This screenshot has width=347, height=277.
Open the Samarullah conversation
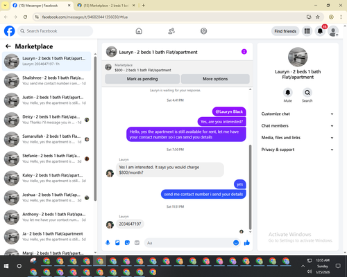pyautogui.click(x=46, y=139)
